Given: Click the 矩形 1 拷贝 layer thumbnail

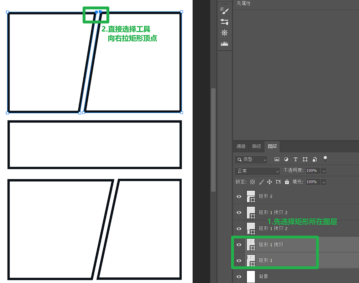Looking at the screenshot, I should click(251, 245).
